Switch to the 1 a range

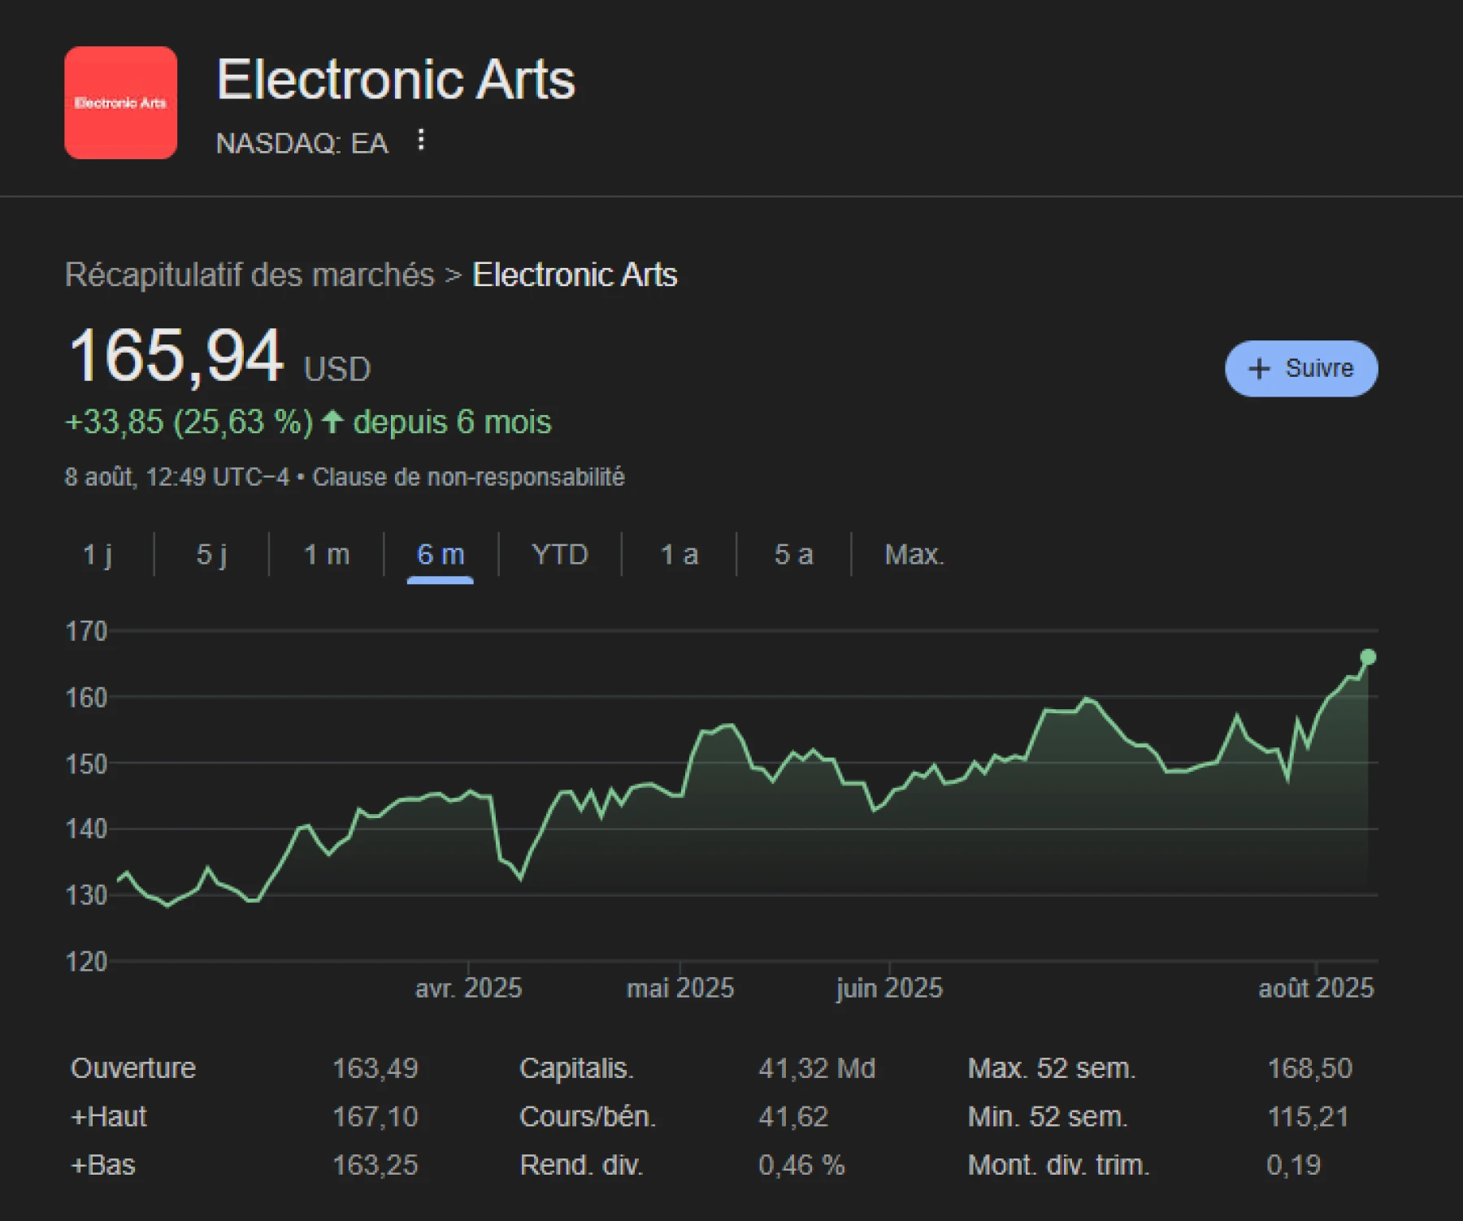tap(679, 555)
